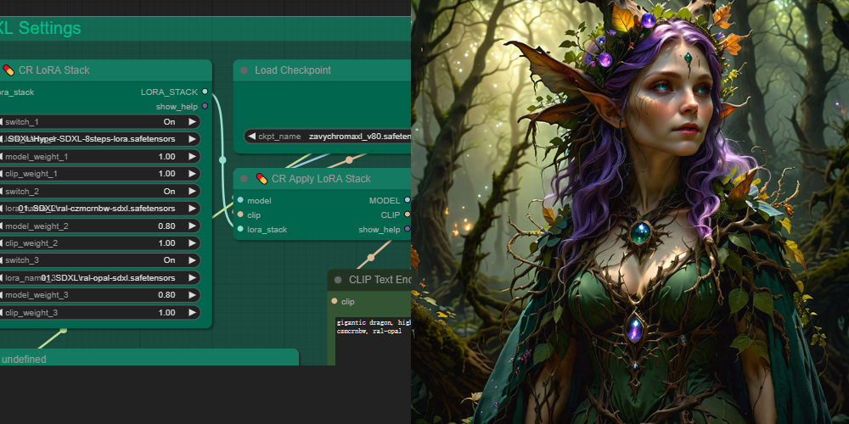
Task: Click the orange reroute dot above CLIP Text Encode
Action: pos(371,257)
